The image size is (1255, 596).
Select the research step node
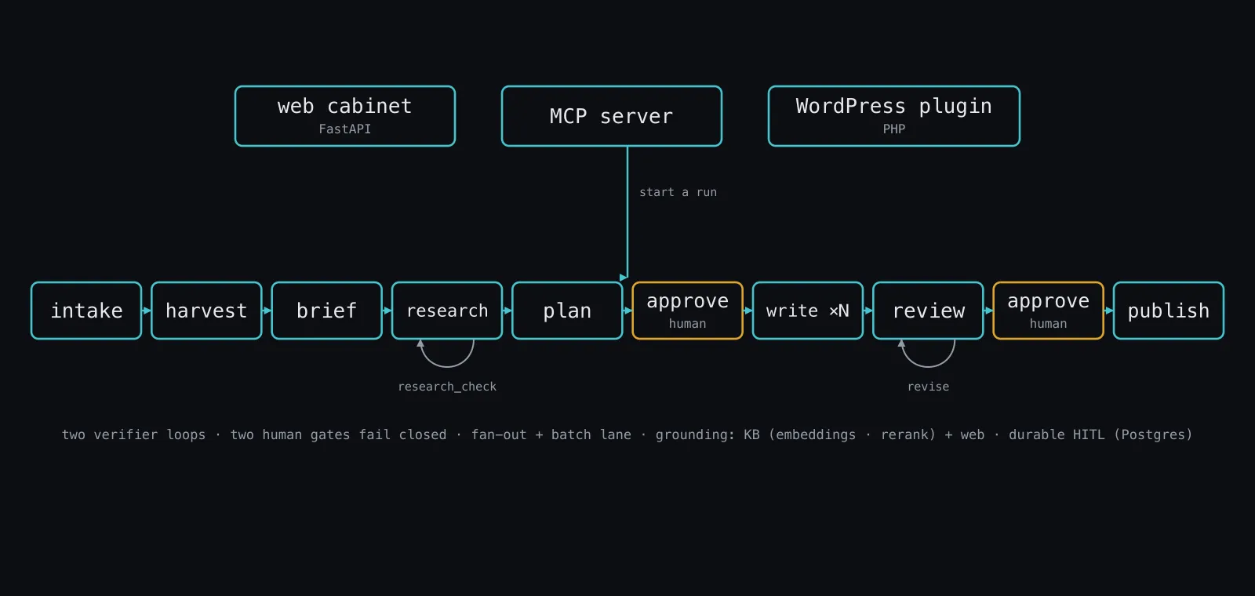pos(447,311)
